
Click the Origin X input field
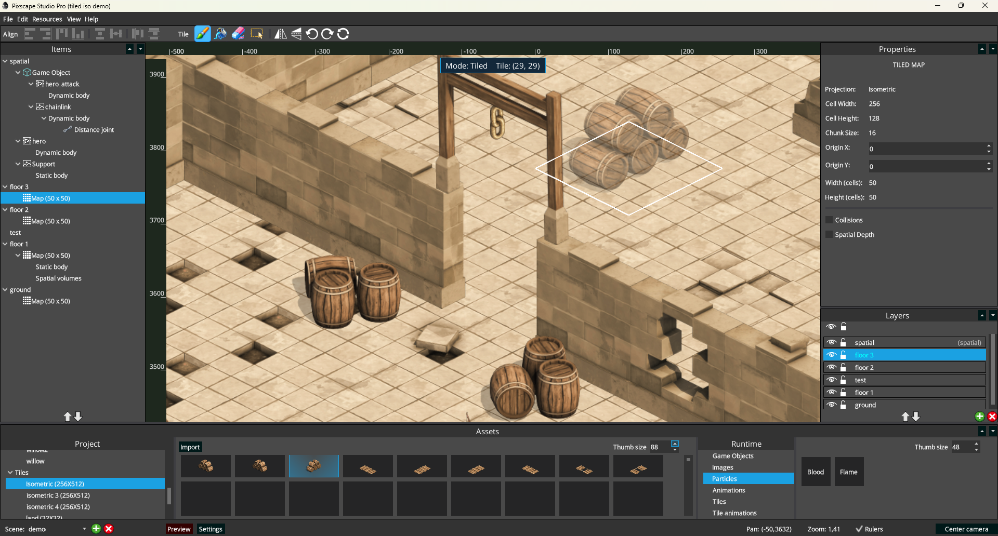pos(926,149)
